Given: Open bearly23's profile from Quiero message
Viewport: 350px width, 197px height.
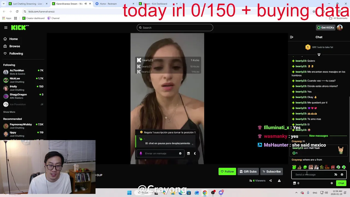Looking at the screenshot, I should pos(301,61).
